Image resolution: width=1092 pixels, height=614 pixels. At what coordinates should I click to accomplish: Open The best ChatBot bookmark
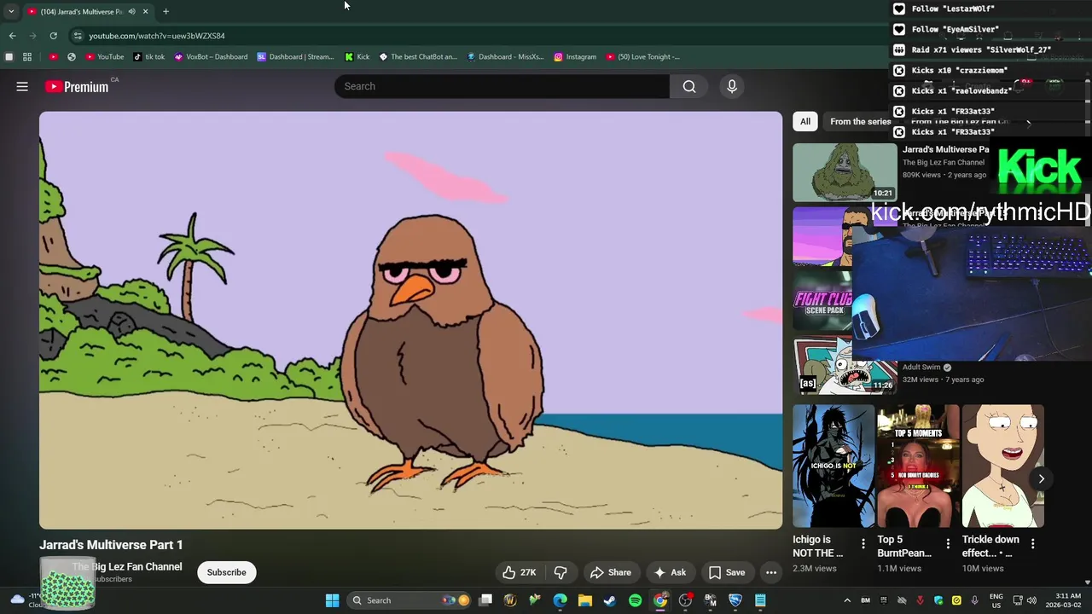(x=418, y=57)
